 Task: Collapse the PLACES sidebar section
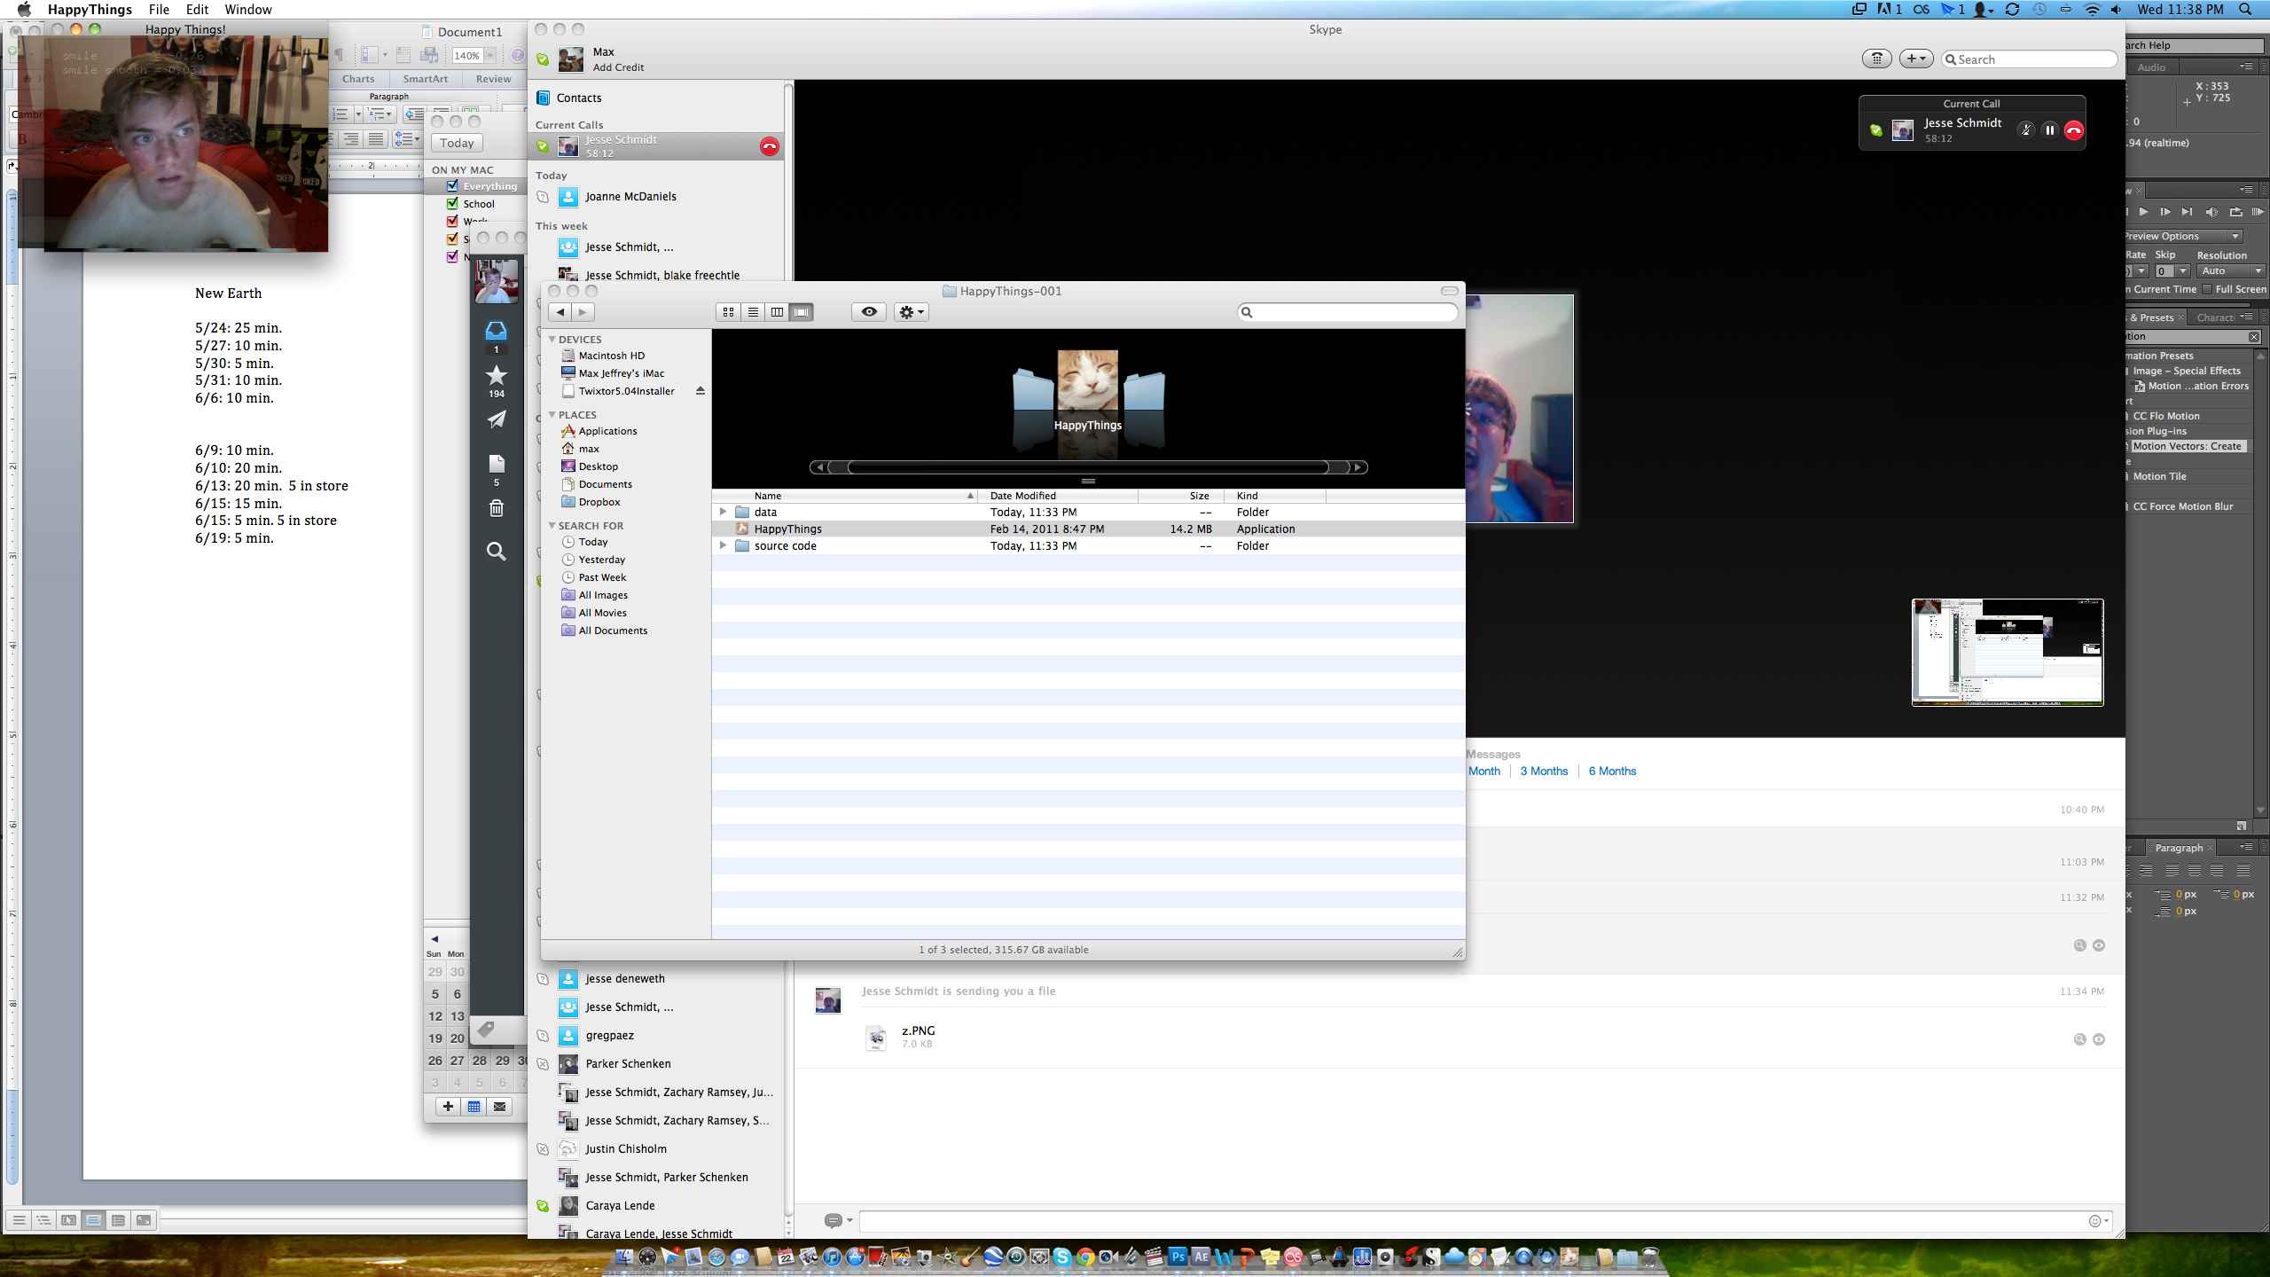[x=552, y=415]
